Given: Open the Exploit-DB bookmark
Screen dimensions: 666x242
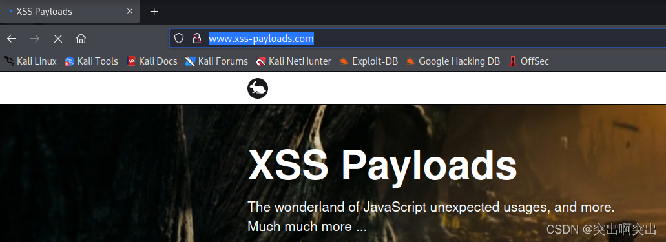Looking at the screenshot, I should 369,61.
